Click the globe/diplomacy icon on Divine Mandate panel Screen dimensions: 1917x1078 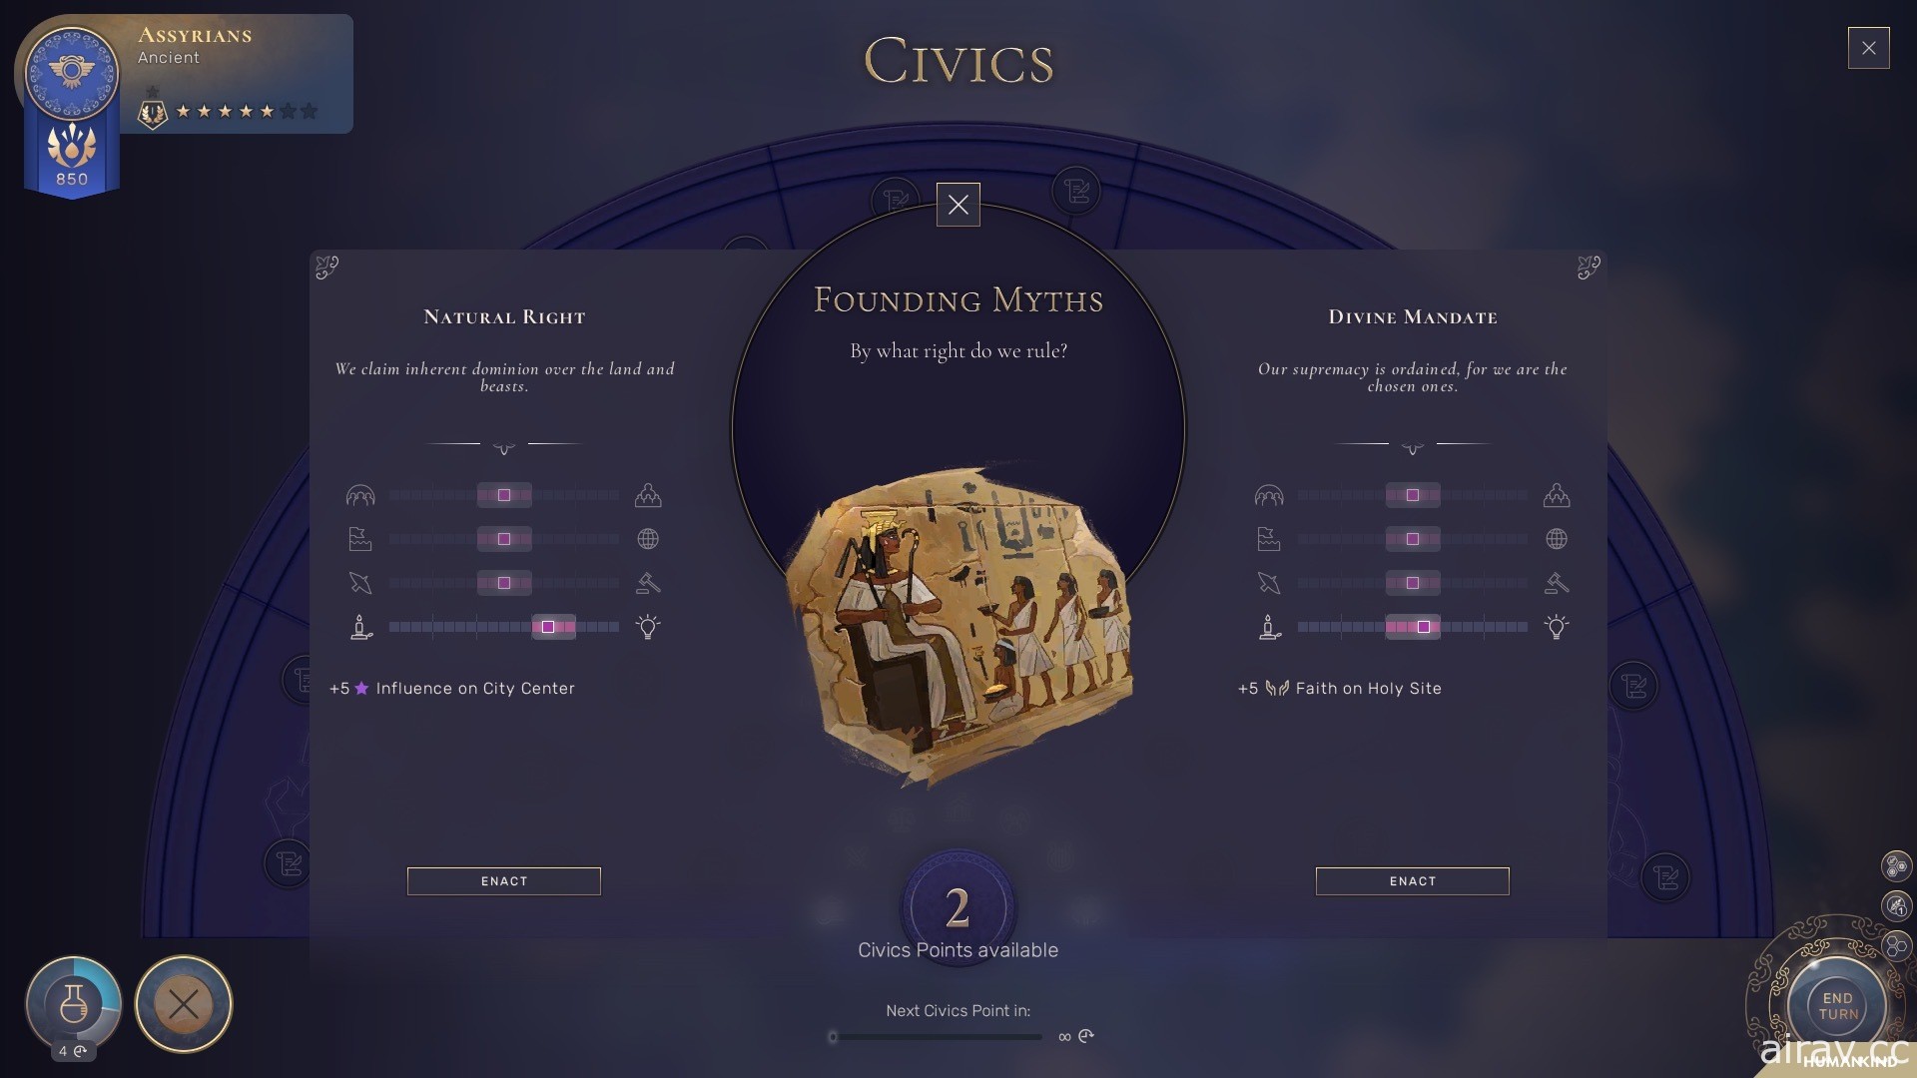click(x=1557, y=538)
